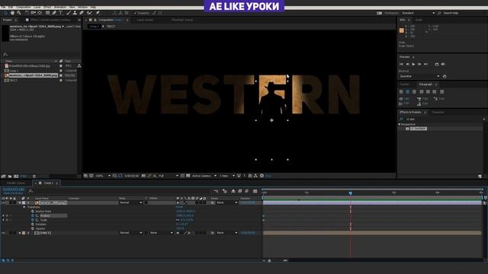Click the timeline current time indicator
Image resolution: width=488 pixels, height=274 pixels.
pyautogui.click(x=351, y=193)
